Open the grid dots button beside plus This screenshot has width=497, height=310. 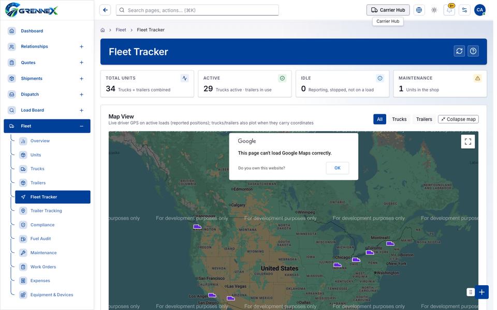[x=471, y=292]
